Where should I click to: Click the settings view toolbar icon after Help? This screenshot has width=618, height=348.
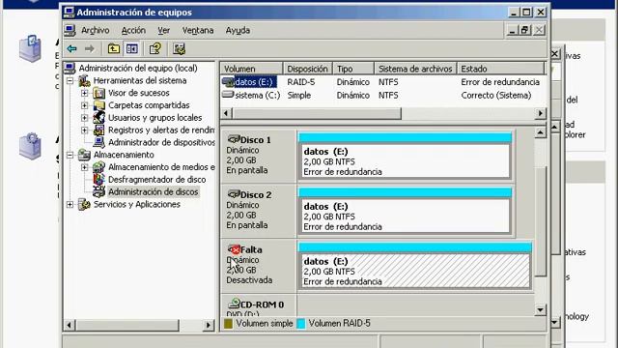click(179, 49)
